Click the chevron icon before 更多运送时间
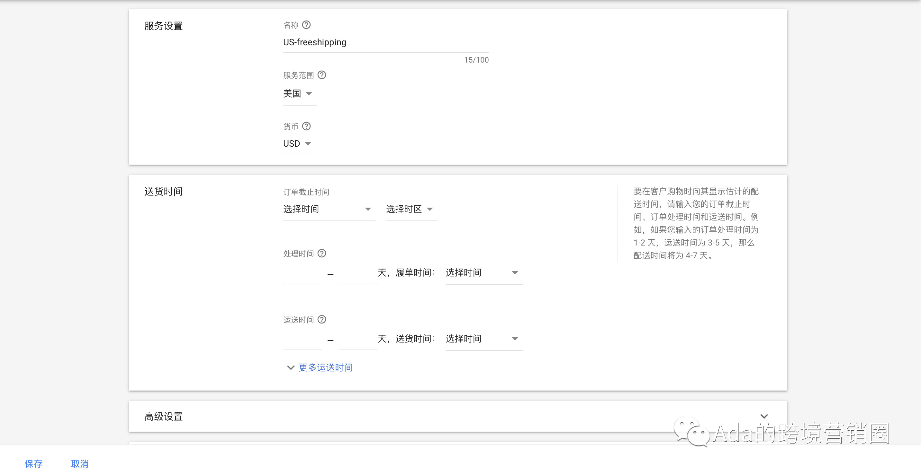This screenshot has width=921, height=474. coord(290,368)
